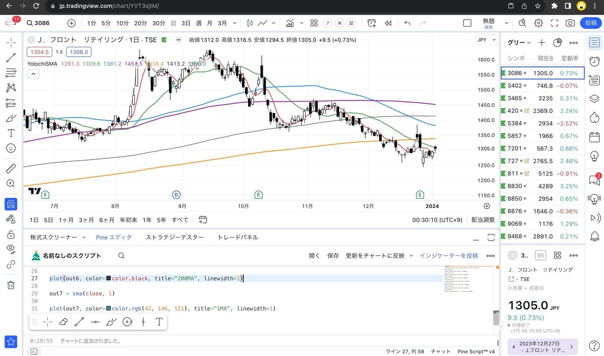Open the emoji icons tool
Viewport: 604px width, 356px height.
point(11,148)
